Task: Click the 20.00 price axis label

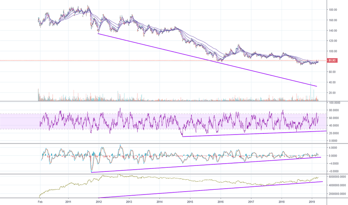Action: click(x=332, y=93)
